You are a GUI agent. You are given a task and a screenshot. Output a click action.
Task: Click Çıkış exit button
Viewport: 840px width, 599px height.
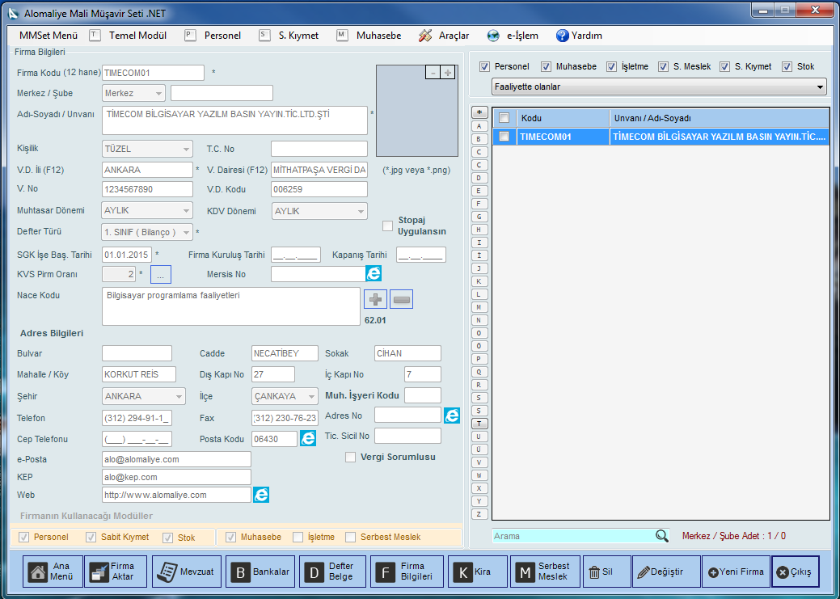pos(796,572)
